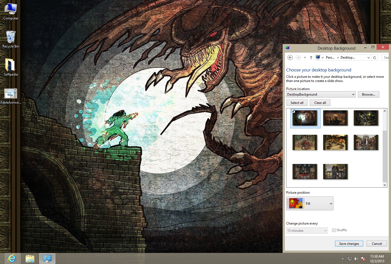
Task: Open File Explorer from the taskbar
Action: pyautogui.click(x=30, y=258)
